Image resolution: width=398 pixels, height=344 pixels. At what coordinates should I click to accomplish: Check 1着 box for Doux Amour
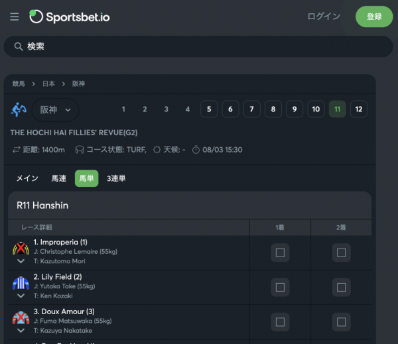click(x=280, y=321)
